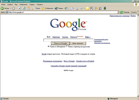This screenshot has width=139, height=100.
Task: Select the Поиск в Интернете radio button
Action: coord(49,46)
